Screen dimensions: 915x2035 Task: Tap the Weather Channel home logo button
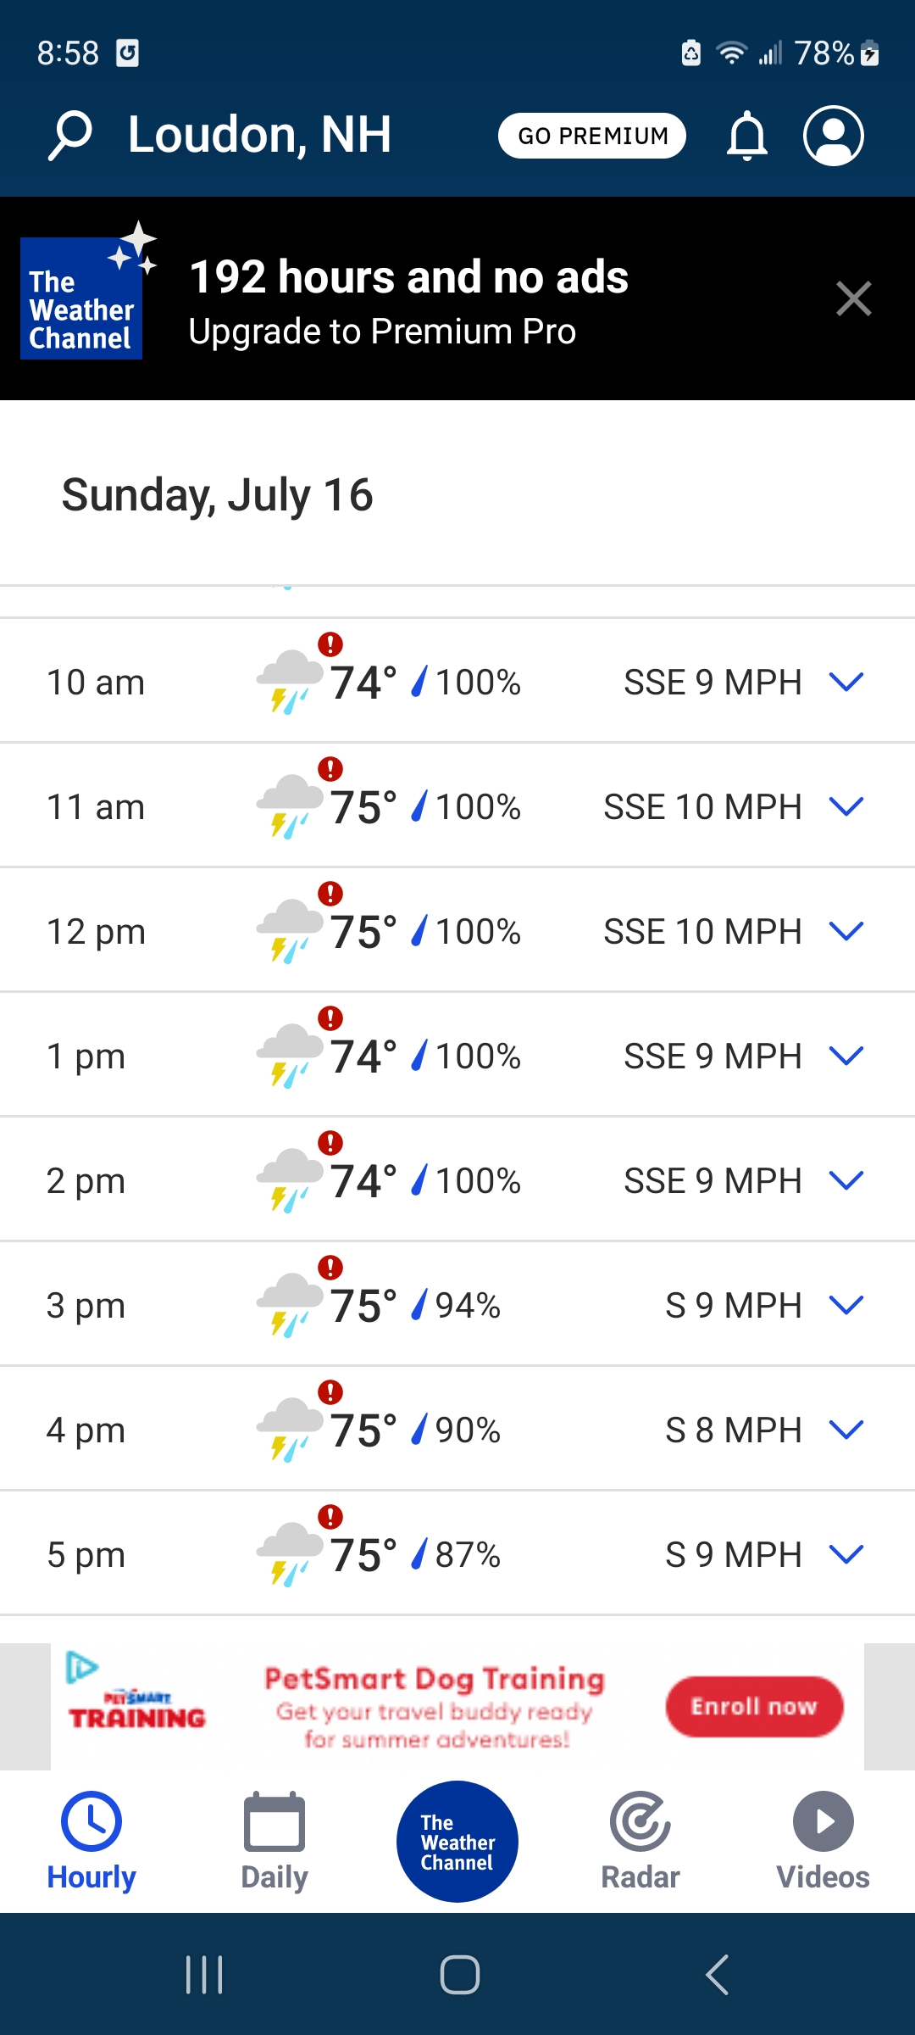(457, 1841)
